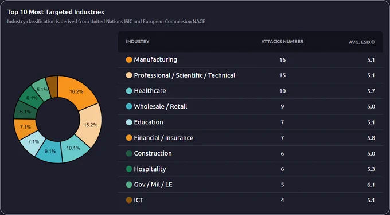Sort by the INDUSTRY column header
Viewport: 390px width, 215px height.
click(137, 42)
